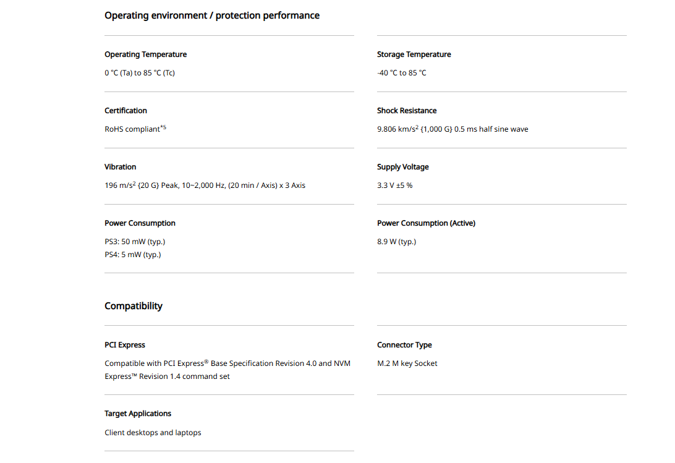Click the M.2 M key Socket value
The height and width of the screenshot is (463, 675).
coord(407,363)
